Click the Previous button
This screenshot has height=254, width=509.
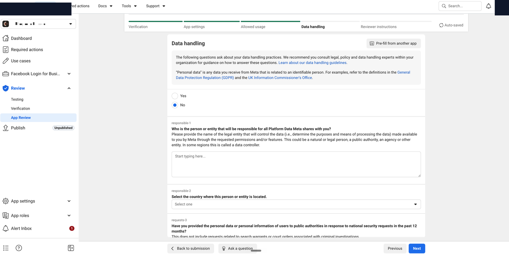tap(395, 249)
